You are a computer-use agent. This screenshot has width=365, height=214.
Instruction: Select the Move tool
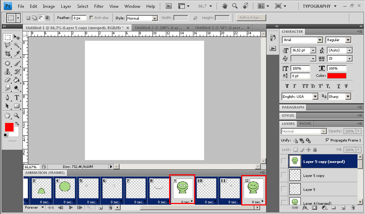(16, 37)
